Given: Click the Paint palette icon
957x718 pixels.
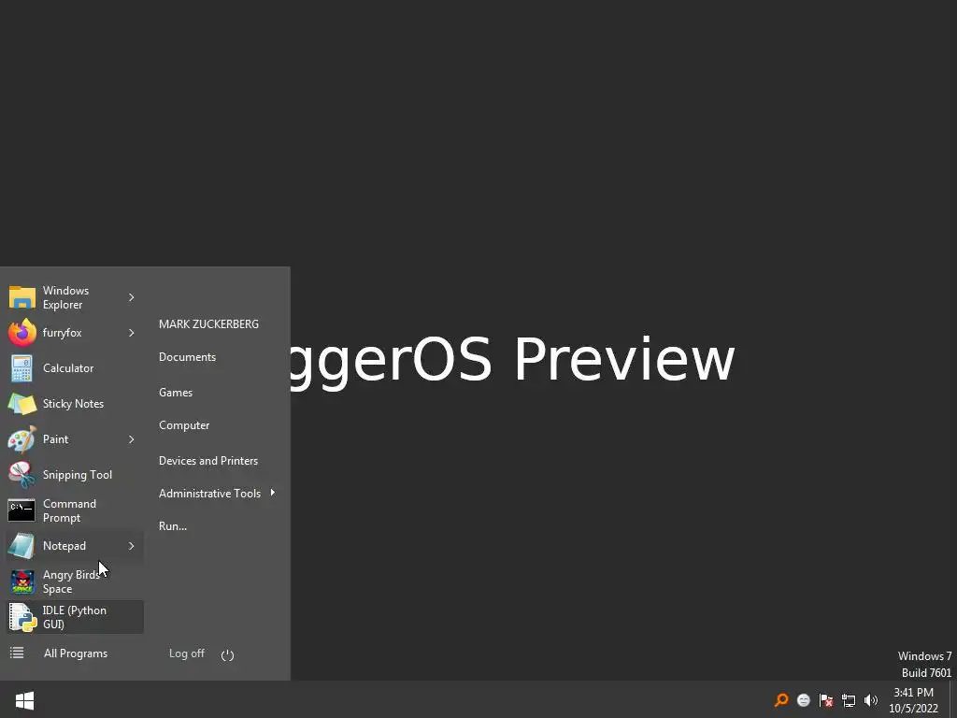Looking at the screenshot, I should (22, 439).
